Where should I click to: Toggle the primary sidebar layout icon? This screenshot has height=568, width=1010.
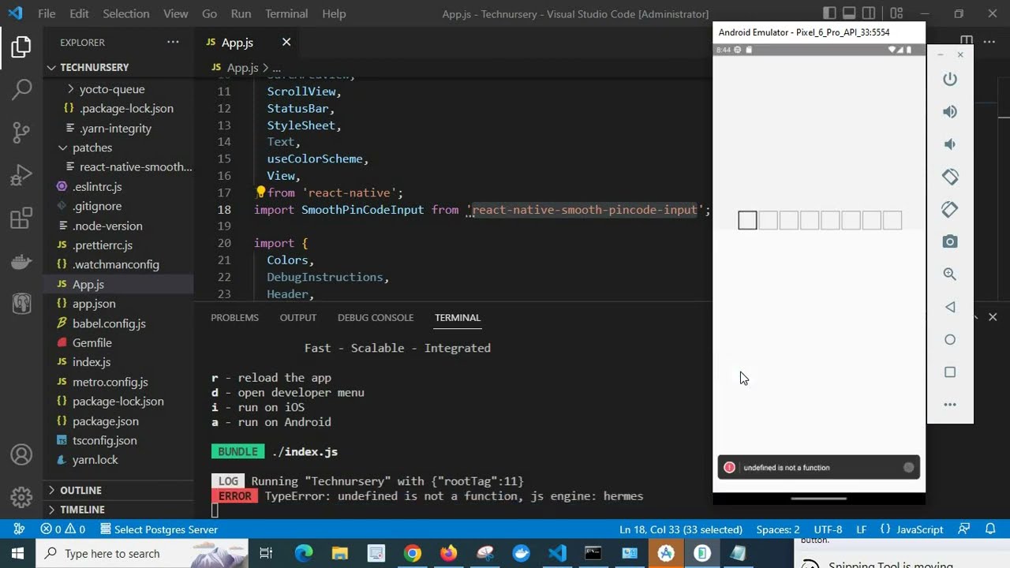829,13
